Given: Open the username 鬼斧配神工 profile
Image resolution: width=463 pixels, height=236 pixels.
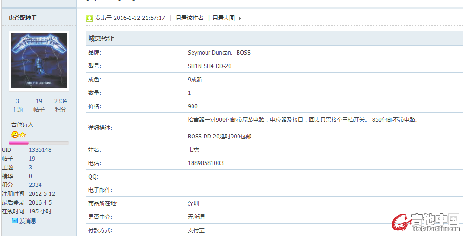Looking at the screenshot, I should [23, 18].
